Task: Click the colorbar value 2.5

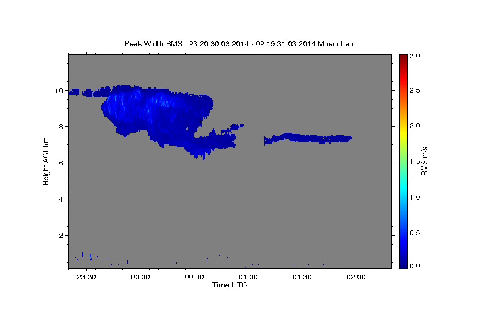Action: (415, 91)
